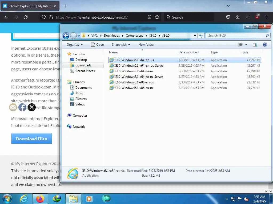Open Firefox extensions icon

click(247, 17)
